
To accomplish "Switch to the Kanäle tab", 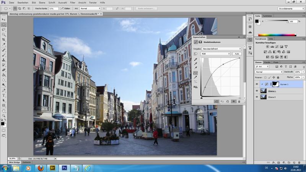I will click(267, 62).
